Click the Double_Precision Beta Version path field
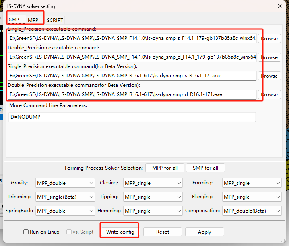 (x=132, y=94)
